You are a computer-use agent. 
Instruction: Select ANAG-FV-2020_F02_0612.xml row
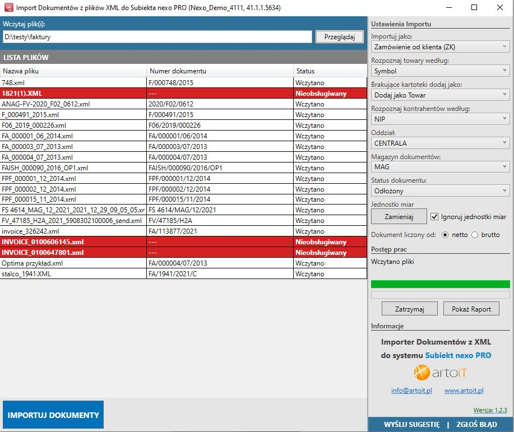coord(183,104)
